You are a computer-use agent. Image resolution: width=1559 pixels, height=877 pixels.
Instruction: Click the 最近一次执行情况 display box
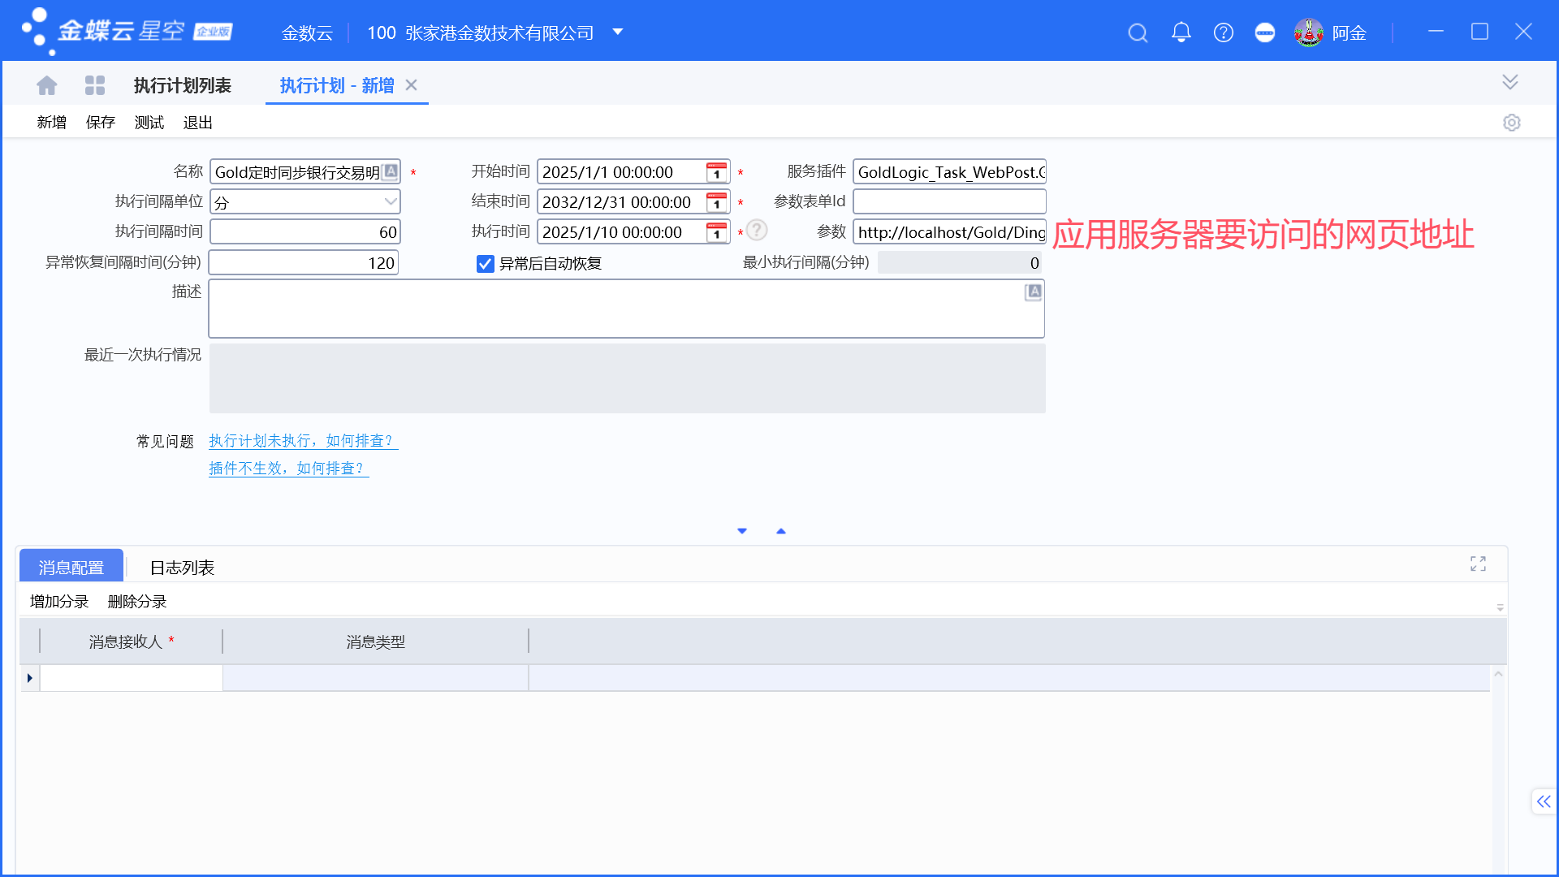[x=627, y=378]
